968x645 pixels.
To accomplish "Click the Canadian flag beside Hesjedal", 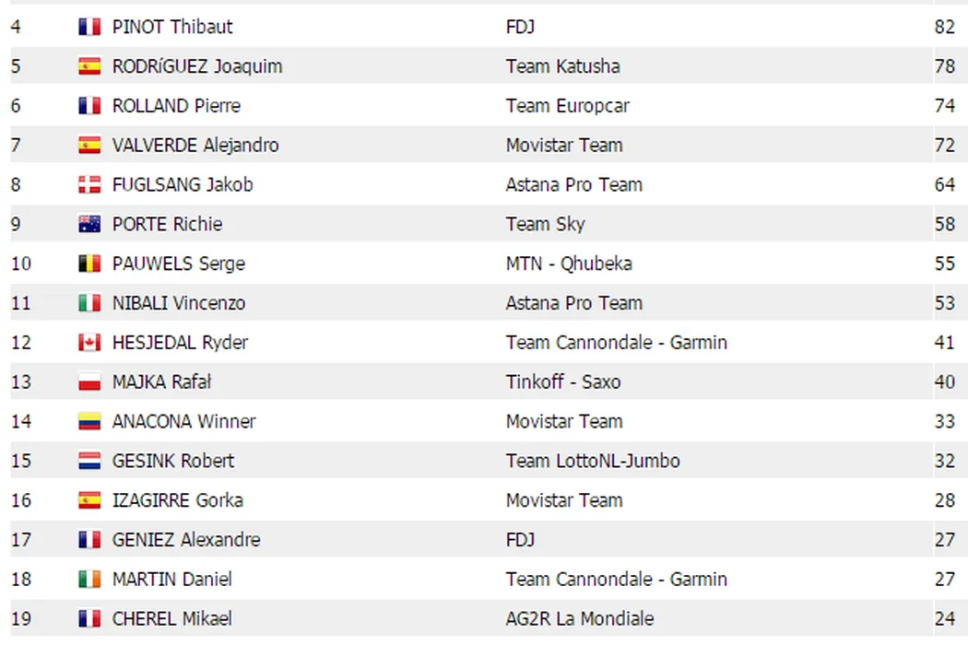I will pyautogui.click(x=89, y=344).
